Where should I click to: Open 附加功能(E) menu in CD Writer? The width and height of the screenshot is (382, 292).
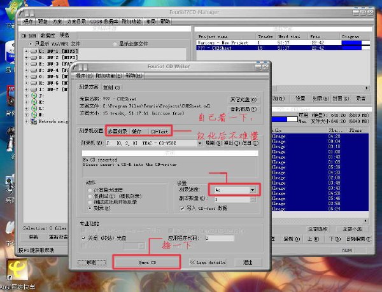coord(108,76)
